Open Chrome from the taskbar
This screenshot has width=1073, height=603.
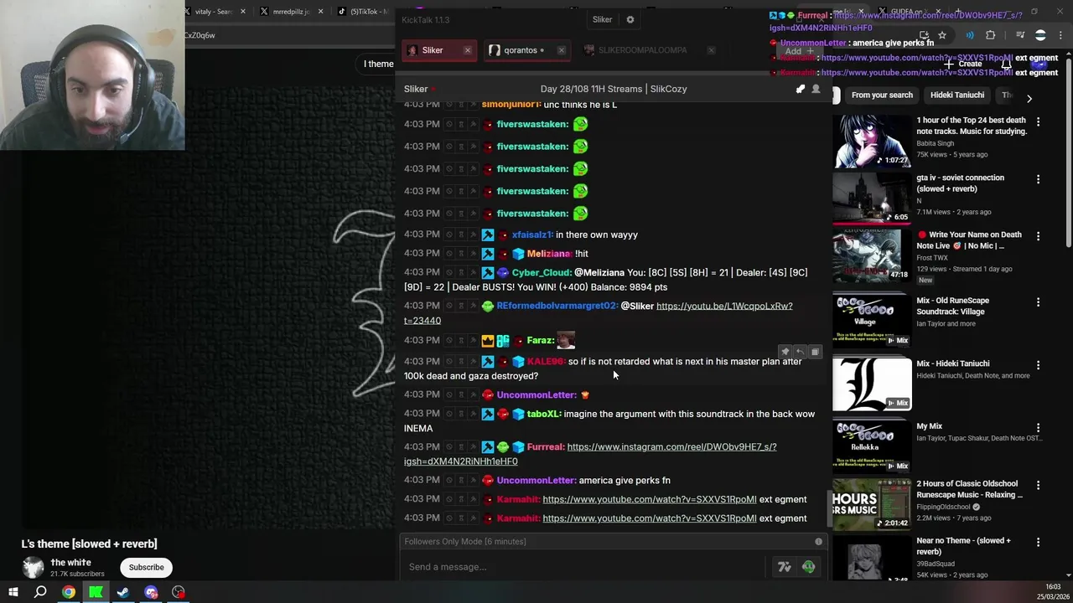(x=69, y=592)
